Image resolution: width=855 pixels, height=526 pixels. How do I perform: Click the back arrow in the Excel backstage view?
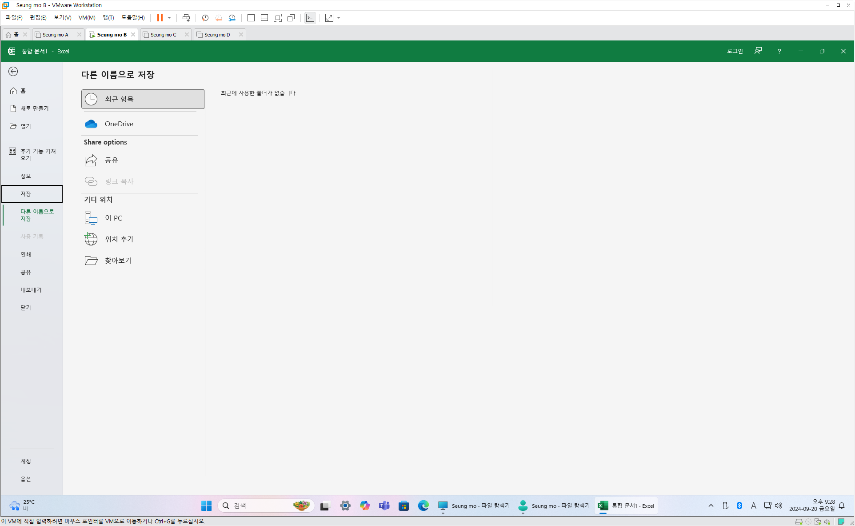point(13,72)
